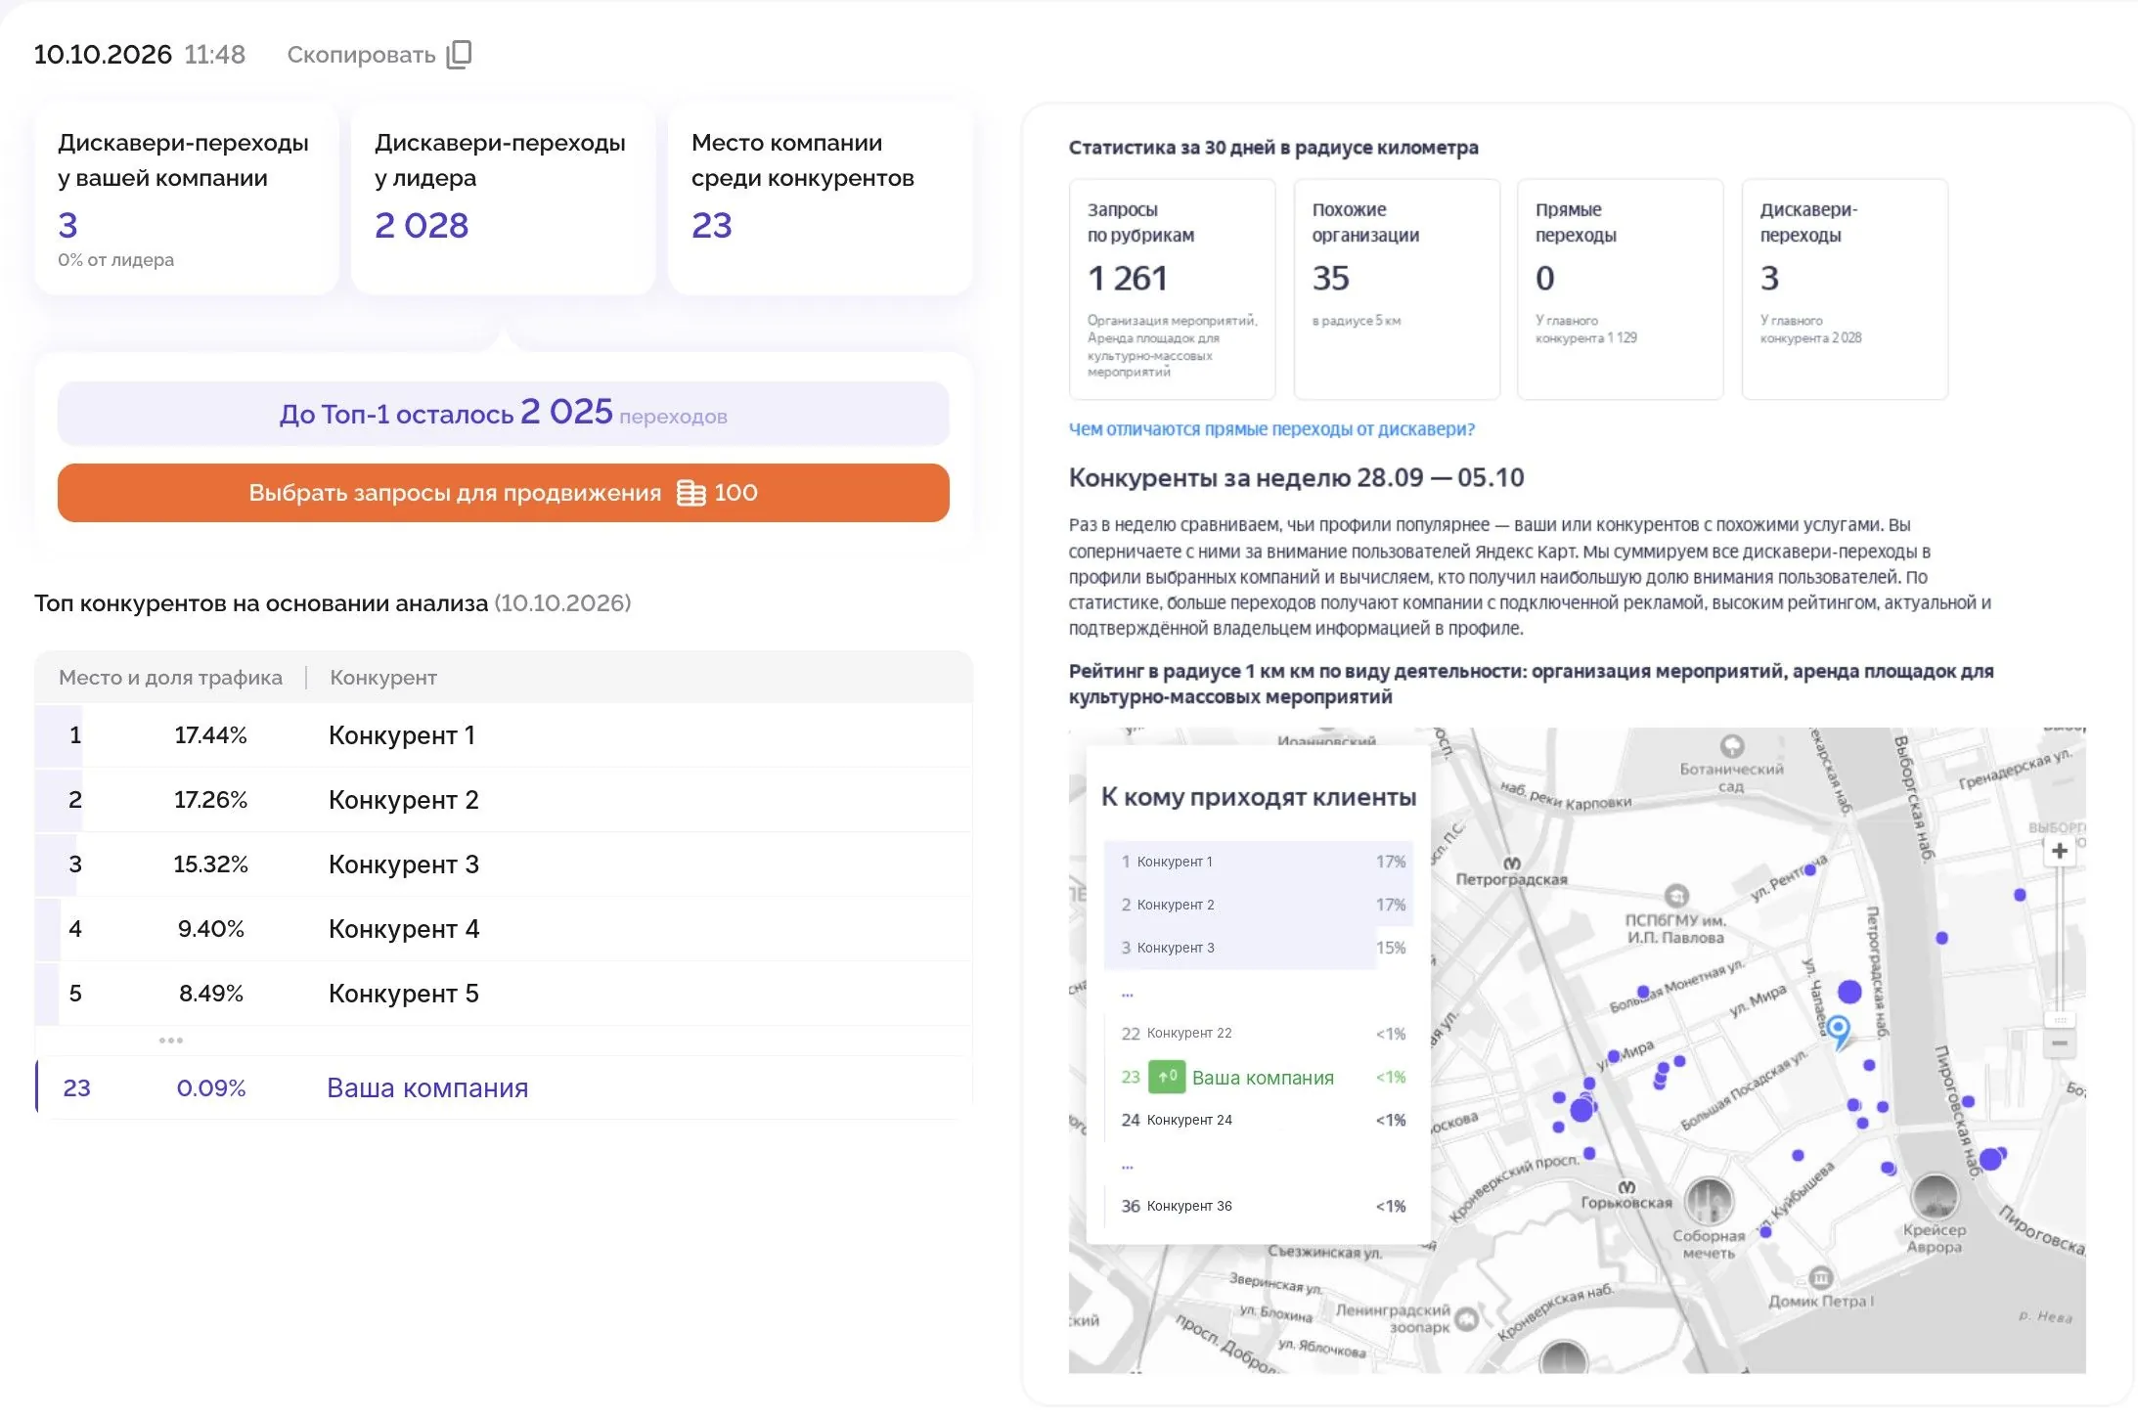Click Конкурент 22 in the map list
Screen dimensions: 2138x1418
[1259, 1034]
